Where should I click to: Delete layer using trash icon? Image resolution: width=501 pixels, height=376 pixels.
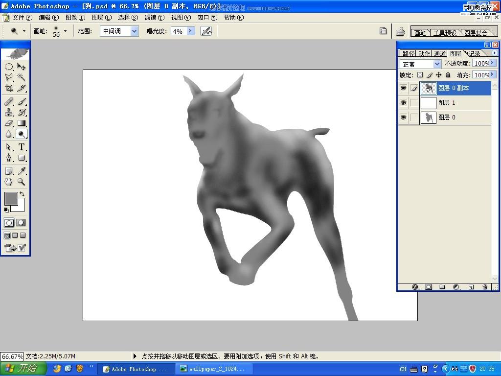(x=485, y=287)
